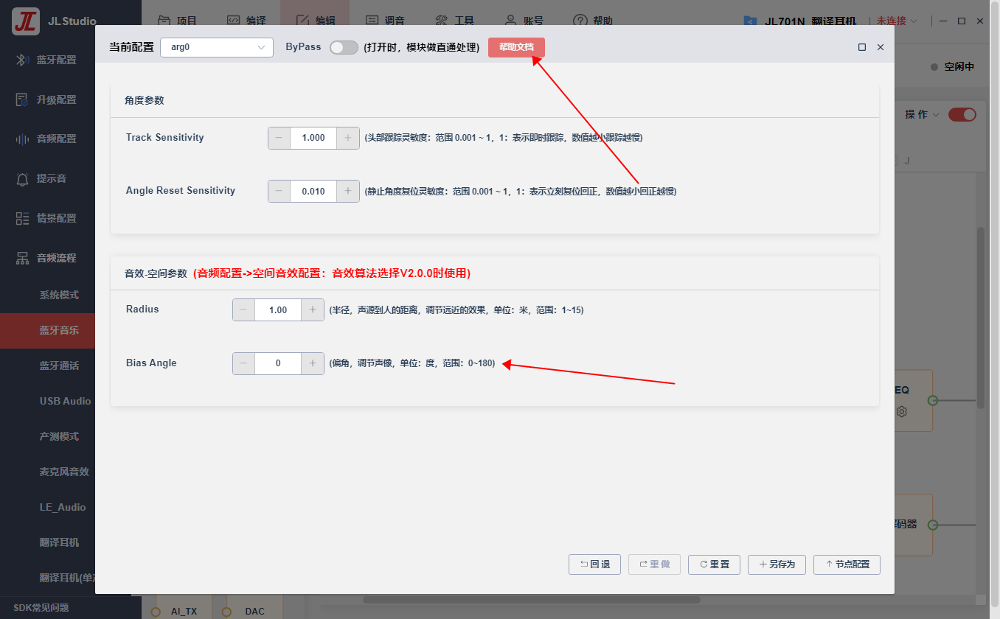Click the 帮助文档 help document button
Image resolution: width=1000 pixels, height=619 pixels.
coord(516,47)
